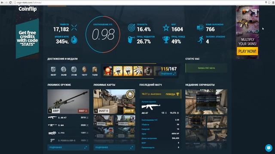Click the AK-47 best weapon silhouette
Image resolution: width=275 pixels, height=154 pixels.
pos(151,107)
